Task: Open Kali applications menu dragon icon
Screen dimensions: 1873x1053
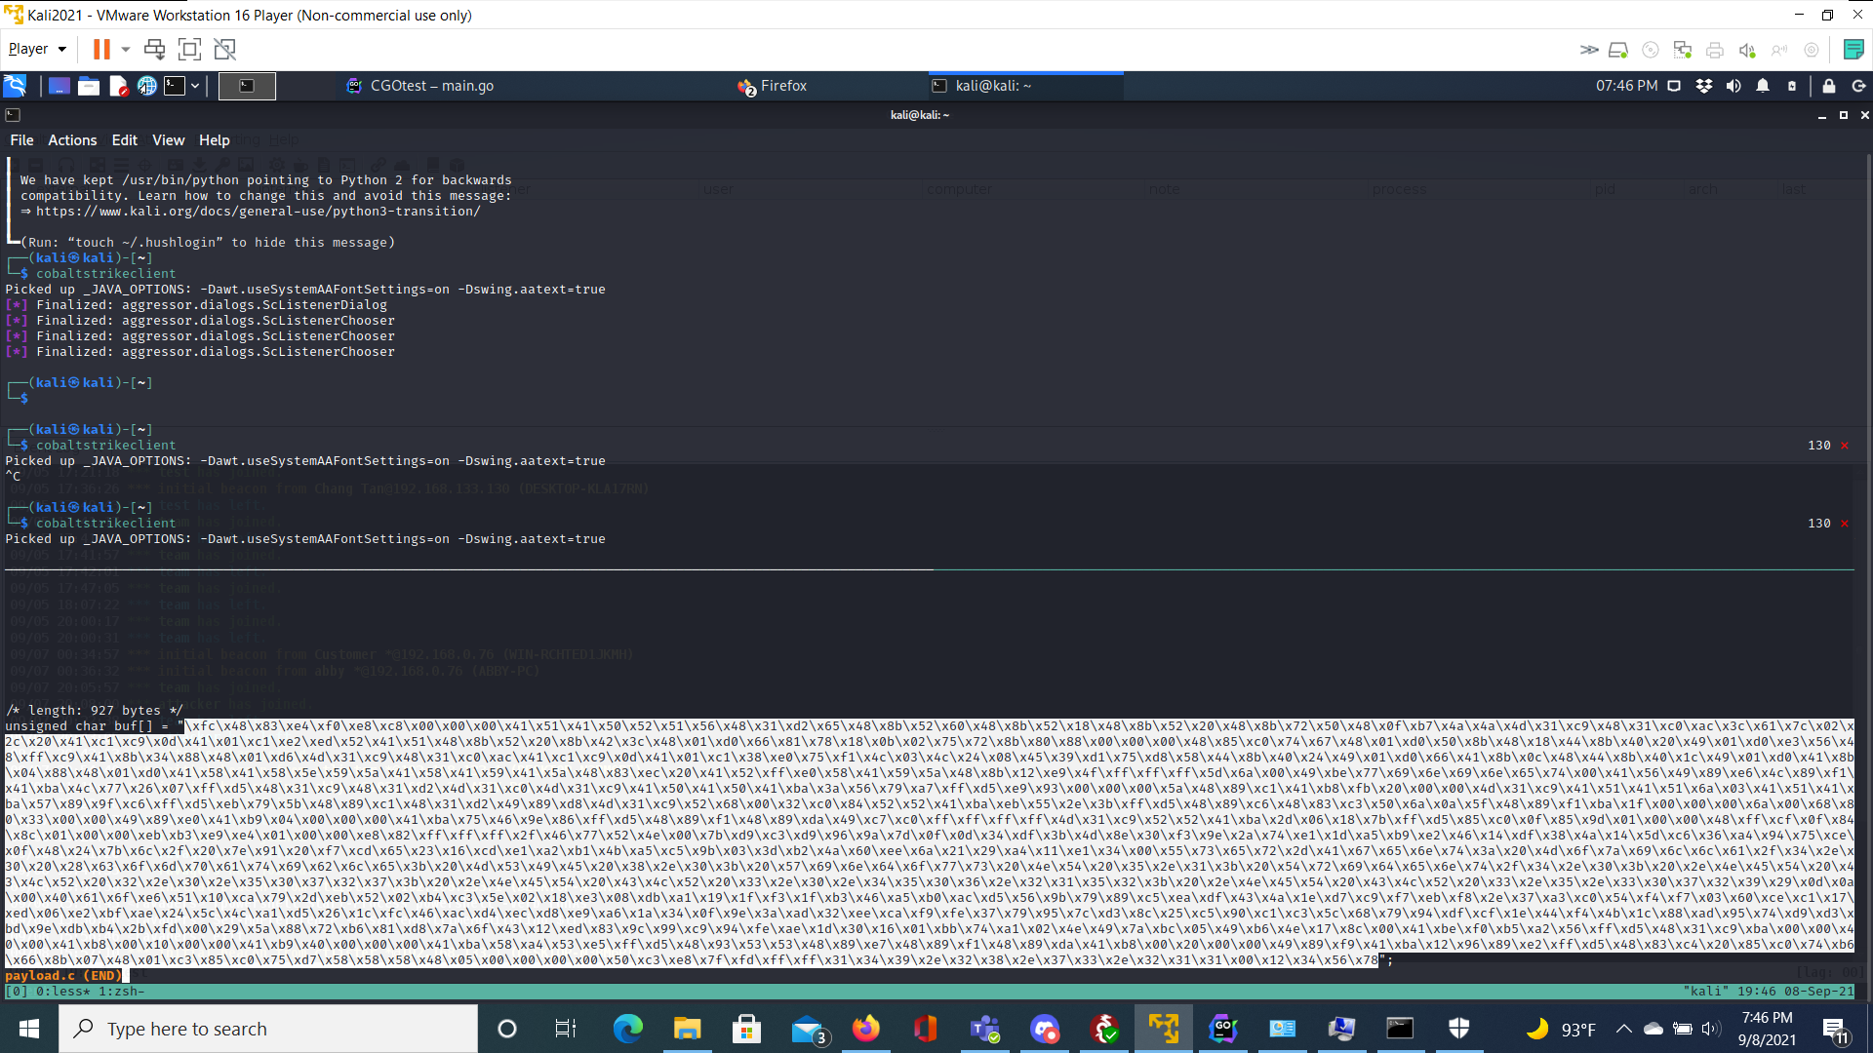Action: (15, 86)
